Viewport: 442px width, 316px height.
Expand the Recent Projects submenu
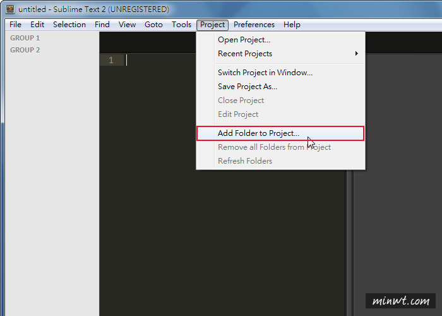(x=280, y=54)
